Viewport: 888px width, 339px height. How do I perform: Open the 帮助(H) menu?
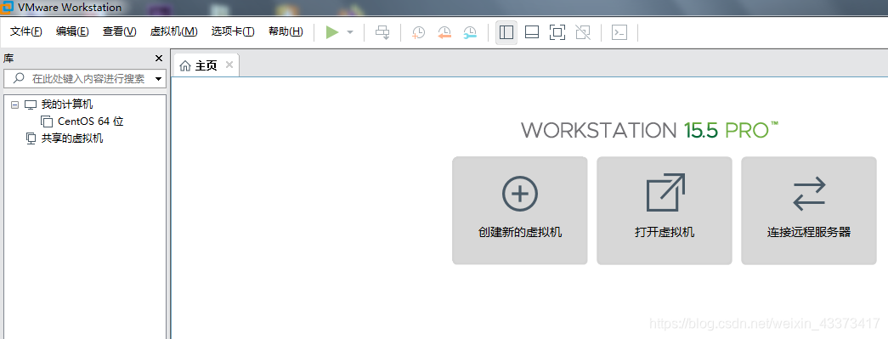tap(286, 31)
